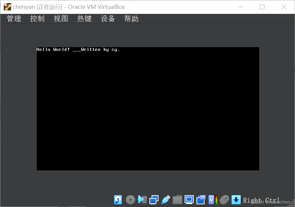The image size is (295, 207).
Task: Open the 设备 menu
Action: (x=108, y=19)
